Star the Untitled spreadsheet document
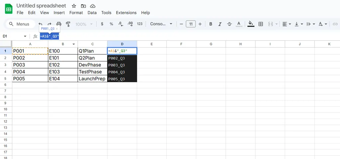340x159 pixels. pyautogui.click(x=74, y=6)
